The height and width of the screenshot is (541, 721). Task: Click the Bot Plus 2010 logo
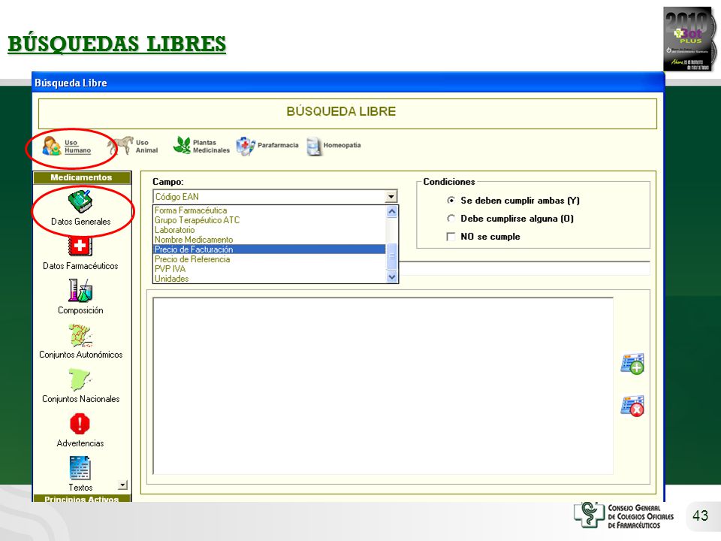point(689,39)
